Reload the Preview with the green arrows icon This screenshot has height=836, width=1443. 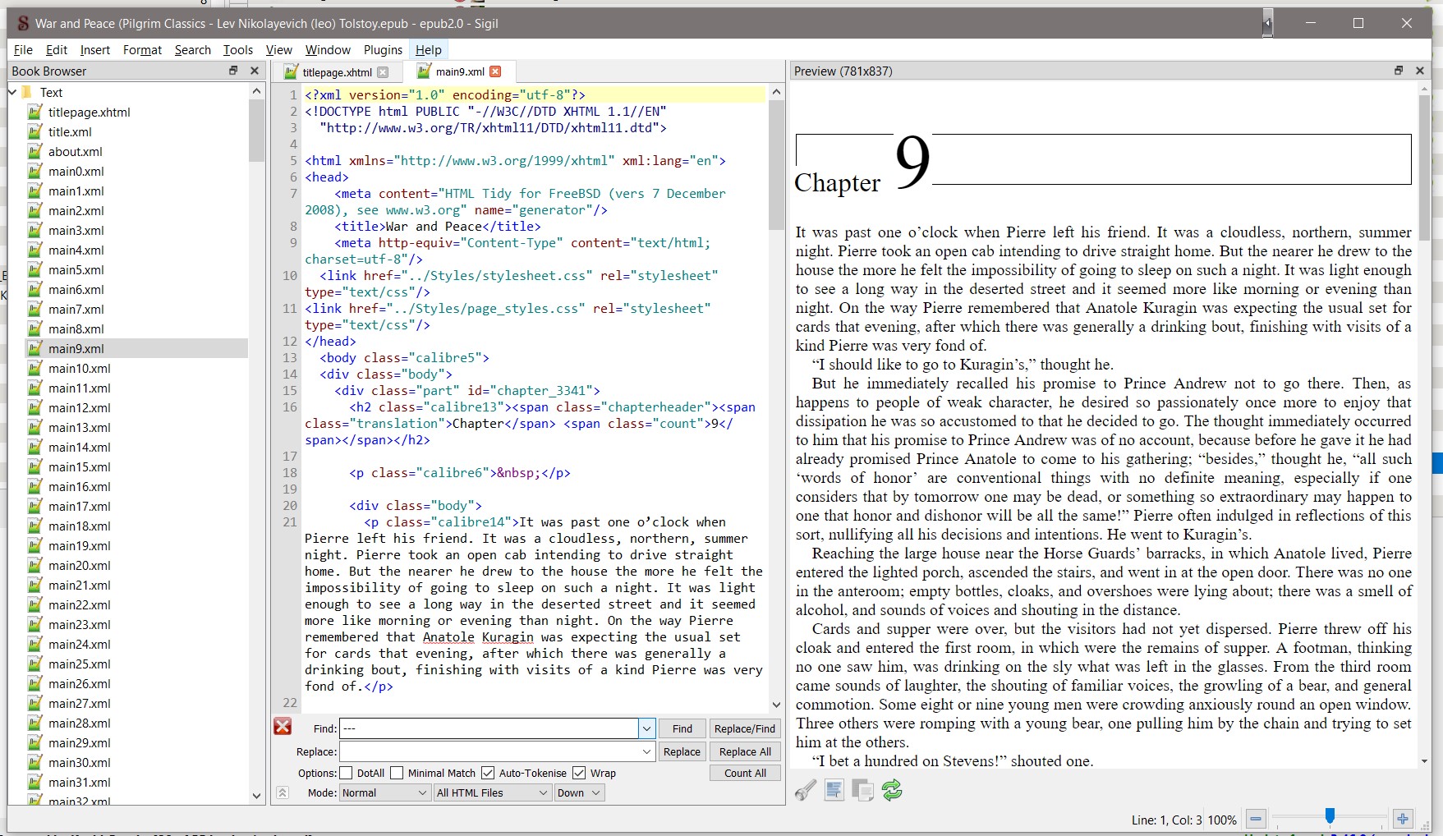892,790
